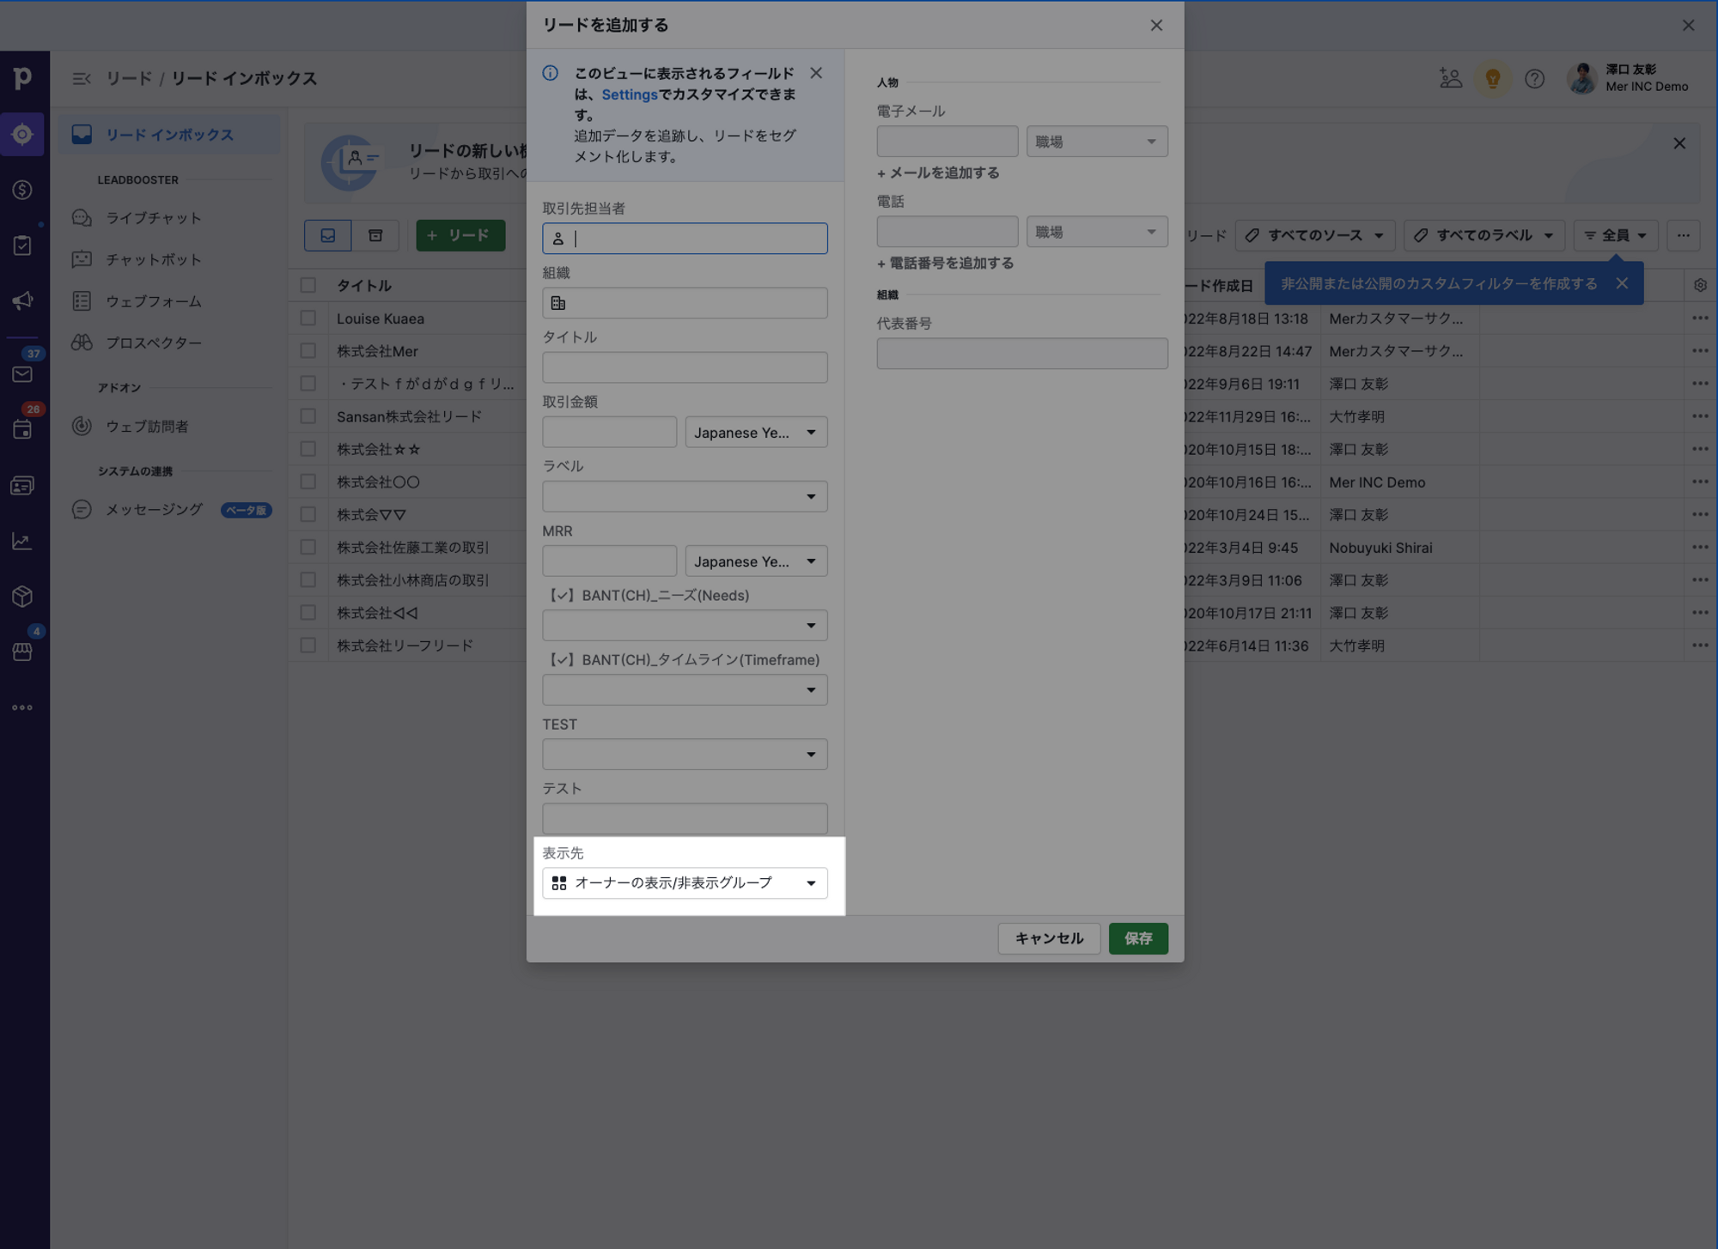Open Leads via target sidebar icon
The width and height of the screenshot is (1718, 1249).
(x=22, y=135)
